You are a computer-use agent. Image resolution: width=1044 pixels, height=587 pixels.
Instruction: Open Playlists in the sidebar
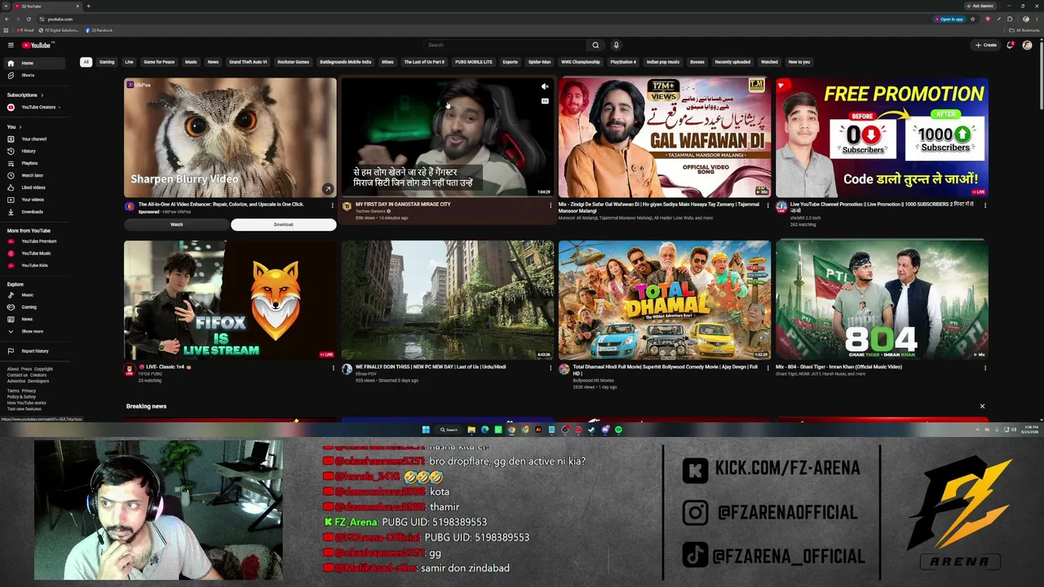pyautogui.click(x=34, y=163)
